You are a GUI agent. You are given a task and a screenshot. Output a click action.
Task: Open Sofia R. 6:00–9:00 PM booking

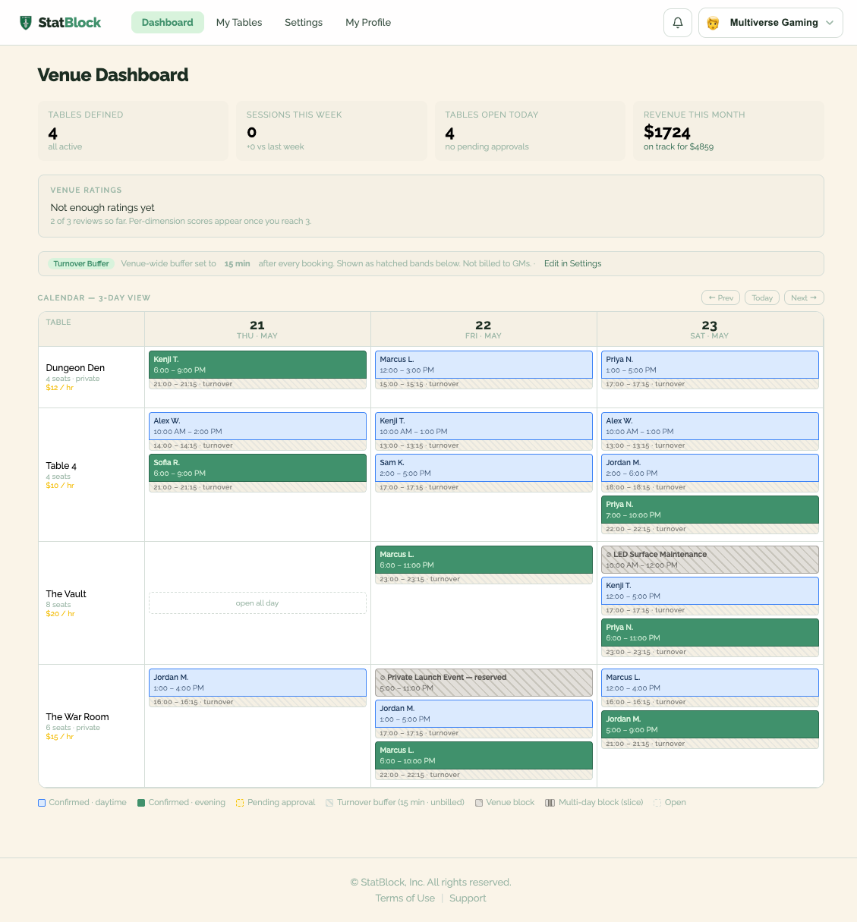257,467
